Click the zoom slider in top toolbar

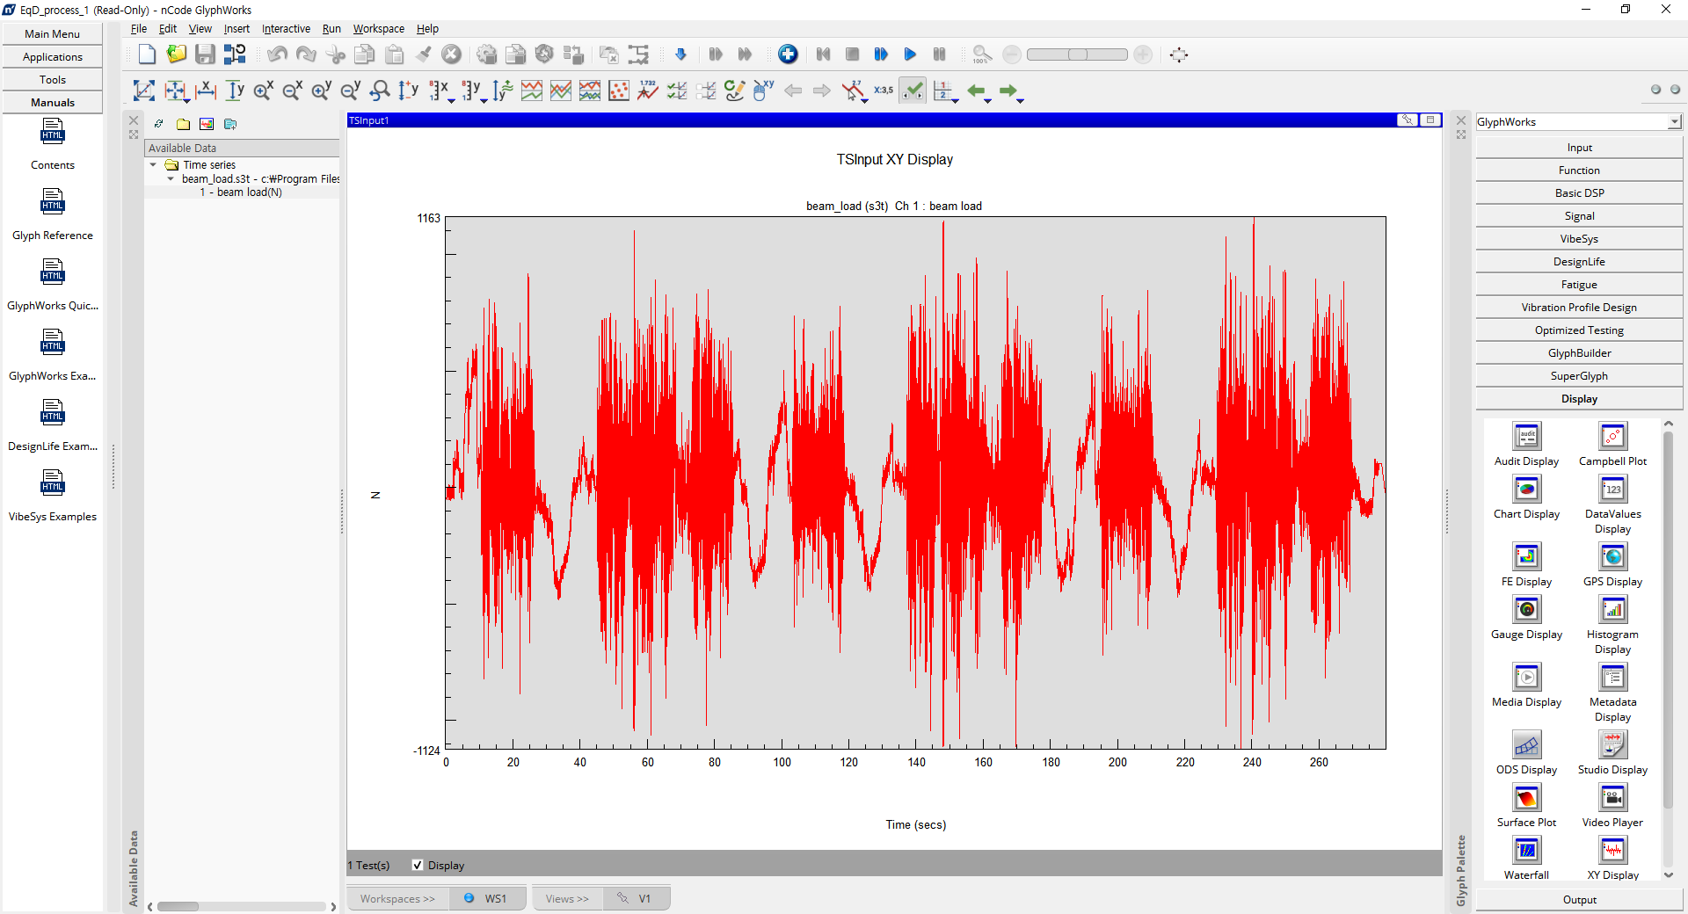(x=1077, y=54)
